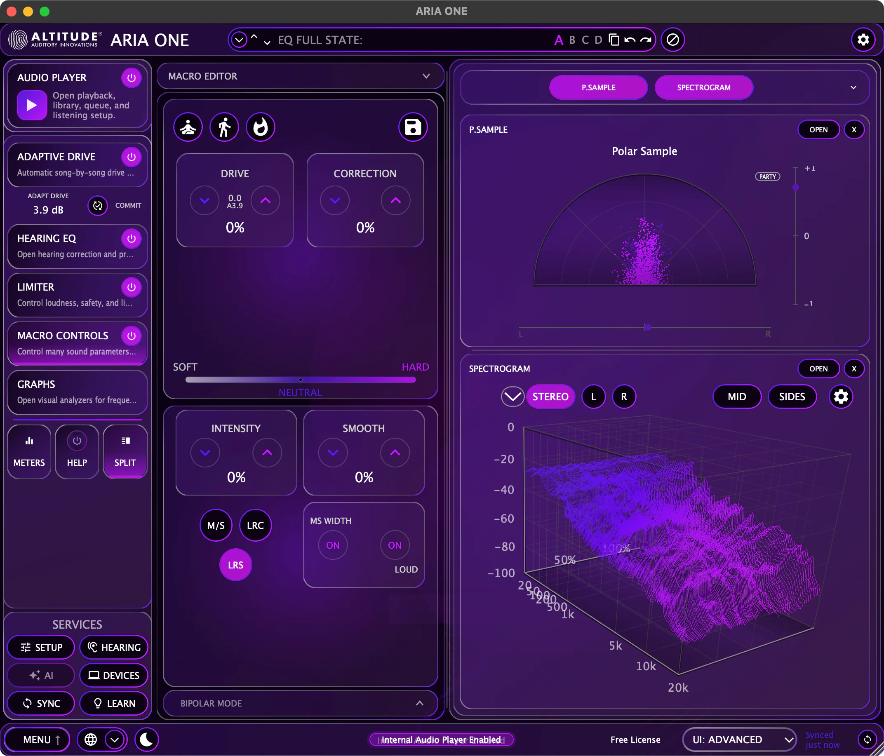The height and width of the screenshot is (756, 884).
Task: Activate the Split view
Action: [125, 451]
